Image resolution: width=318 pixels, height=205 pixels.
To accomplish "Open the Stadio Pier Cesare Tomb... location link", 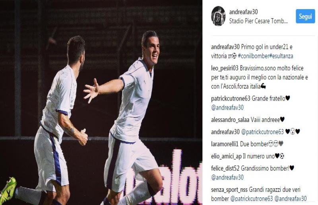I will tap(258, 21).
